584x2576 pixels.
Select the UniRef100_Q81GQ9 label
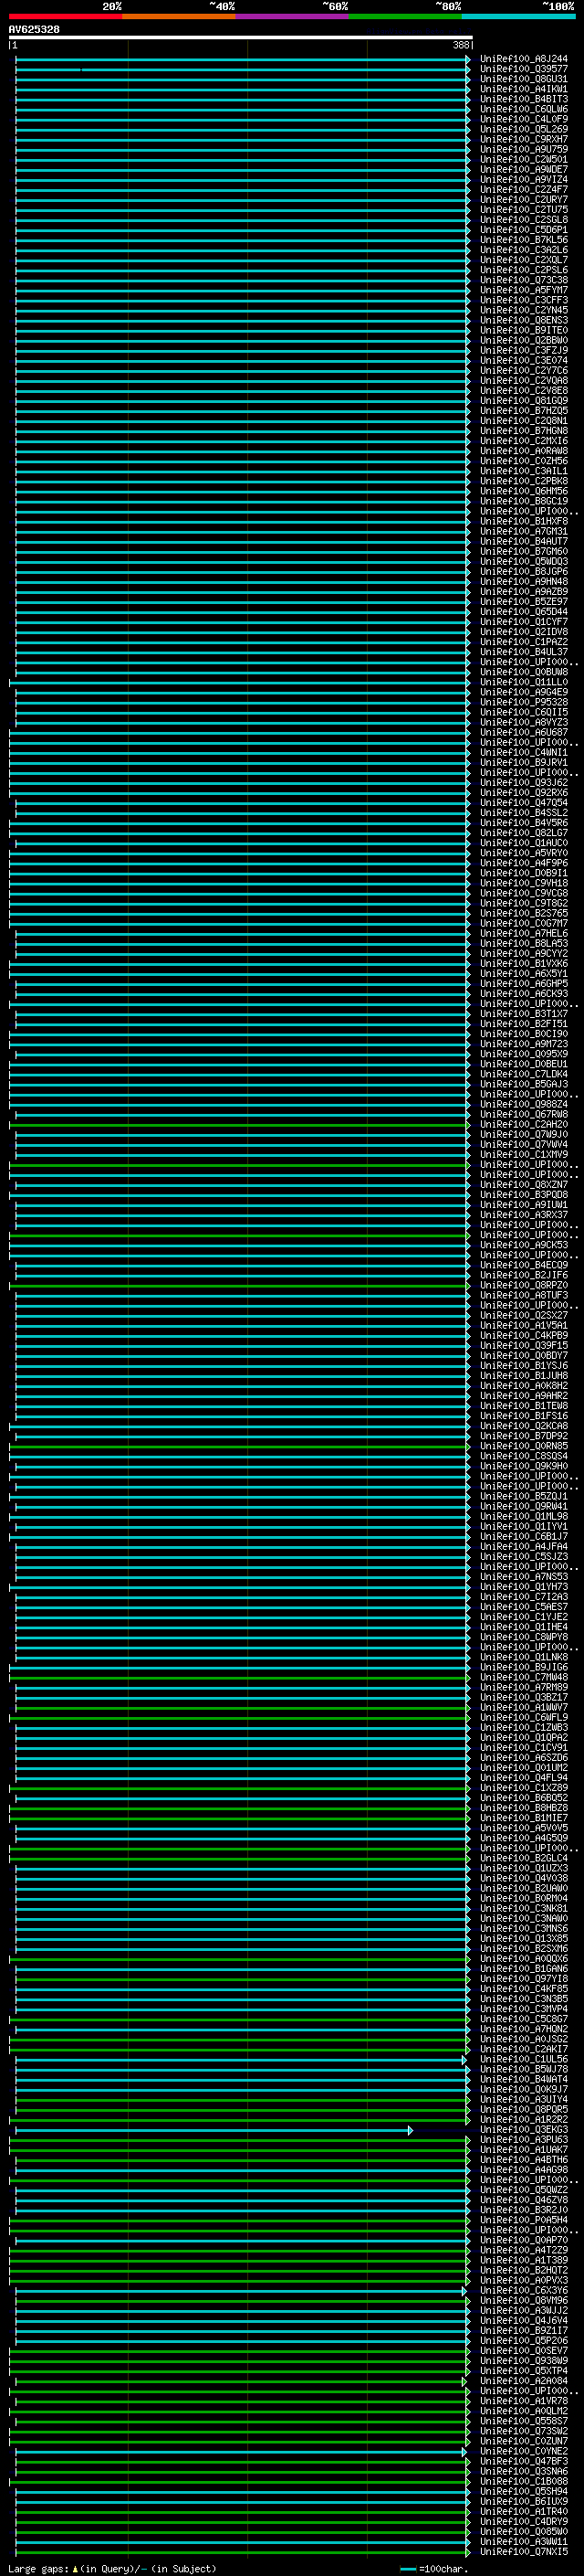tap(523, 401)
